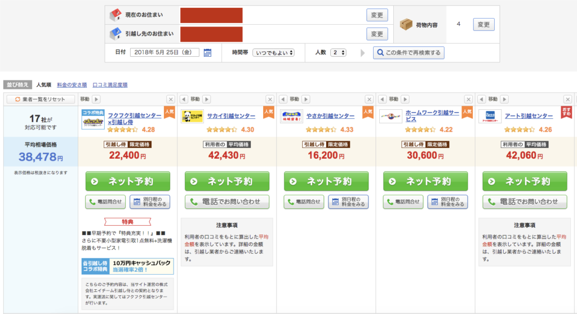Click ネット予約 for サカイ引越センター
The height and width of the screenshot is (314, 577).
coord(227,181)
